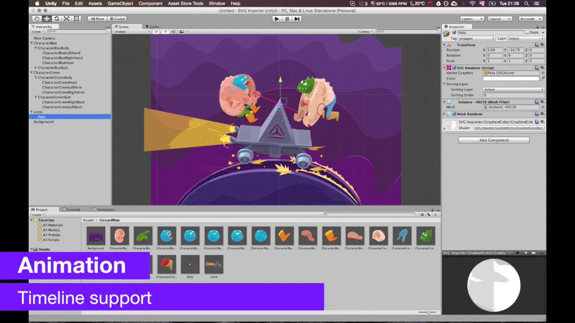Select the Rotate tool

57,18
